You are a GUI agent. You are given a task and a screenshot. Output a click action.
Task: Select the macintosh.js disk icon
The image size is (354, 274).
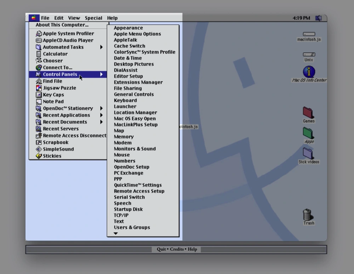pos(309,34)
